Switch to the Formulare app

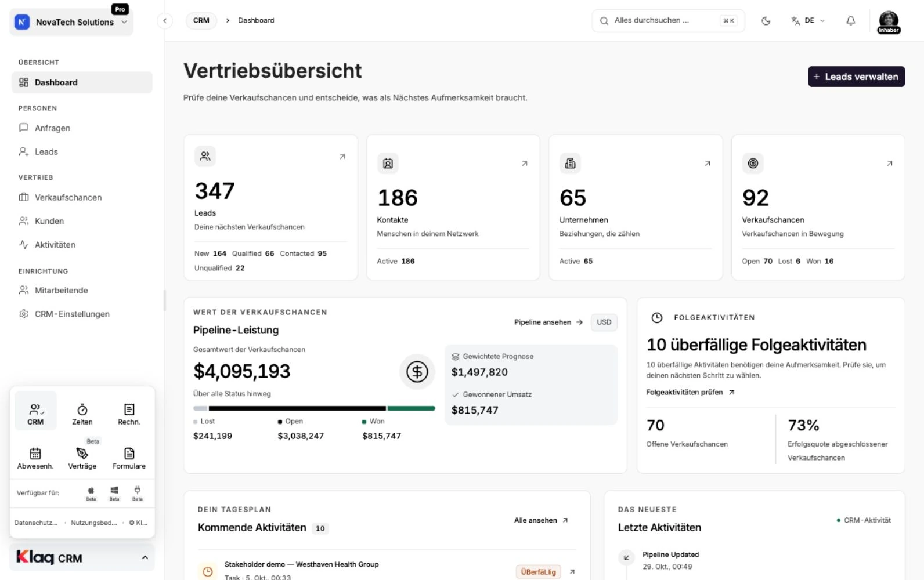click(129, 458)
